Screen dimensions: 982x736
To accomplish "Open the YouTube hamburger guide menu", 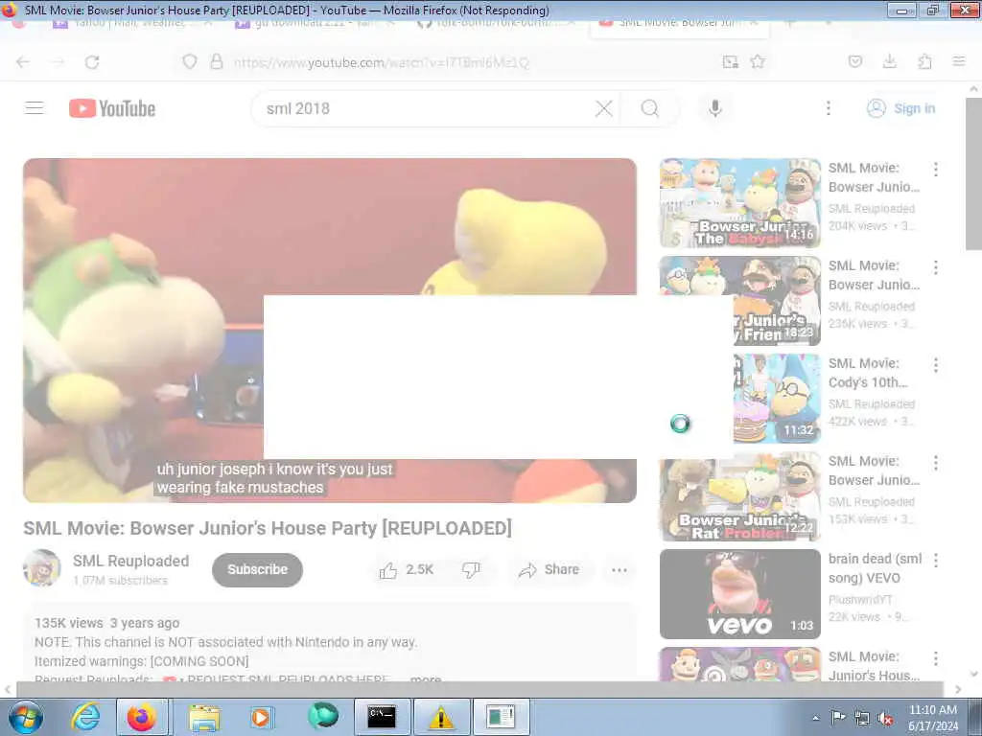I will coord(35,108).
